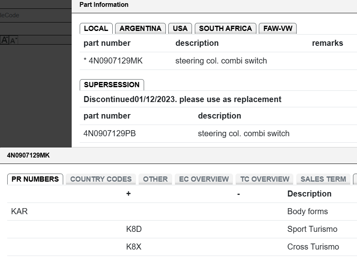The width and height of the screenshot is (357, 262).
Task: Switch to TC OVERVIEW tab
Action: [x=265, y=179]
